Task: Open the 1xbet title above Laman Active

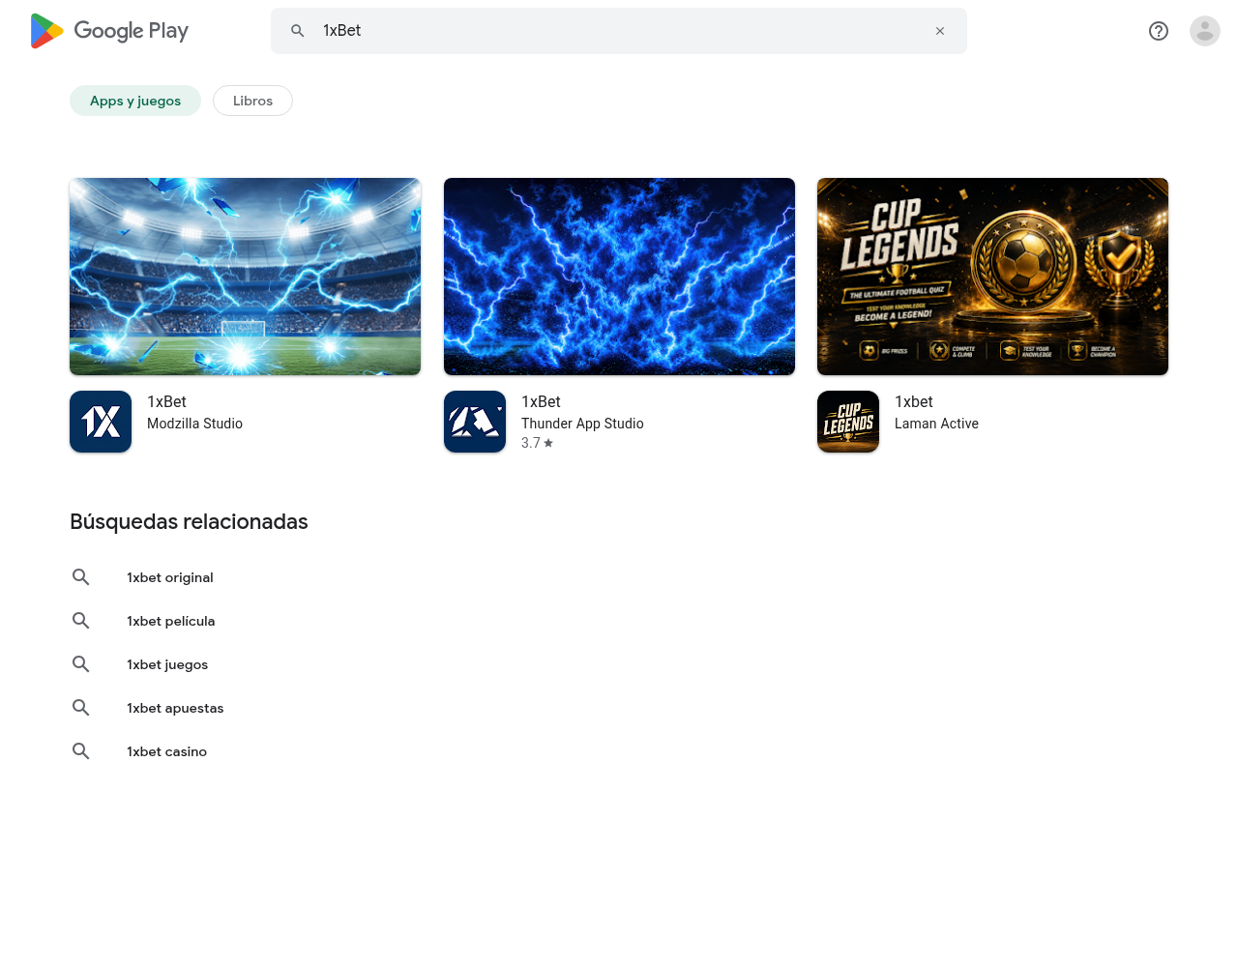Action: coord(914,401)
